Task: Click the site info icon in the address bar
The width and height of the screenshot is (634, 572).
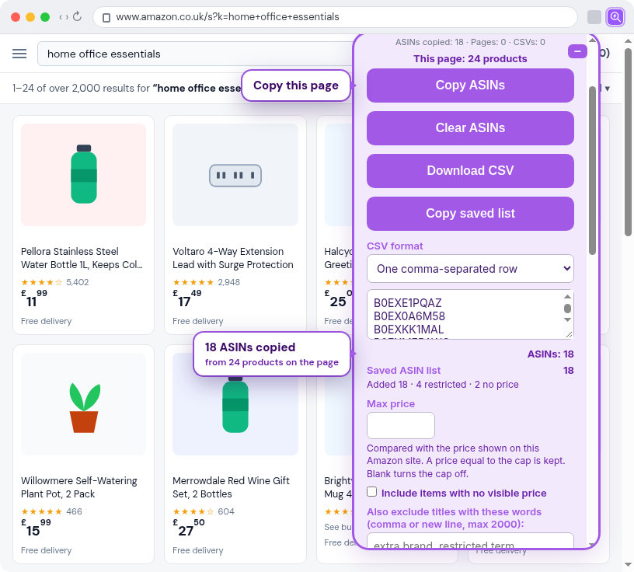Action: point(106,17)
